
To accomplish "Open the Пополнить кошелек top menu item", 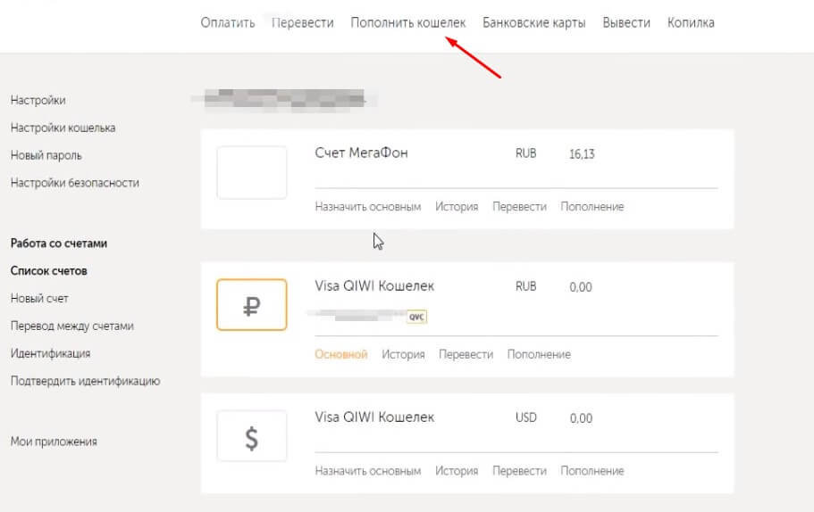I will [408, 23].
